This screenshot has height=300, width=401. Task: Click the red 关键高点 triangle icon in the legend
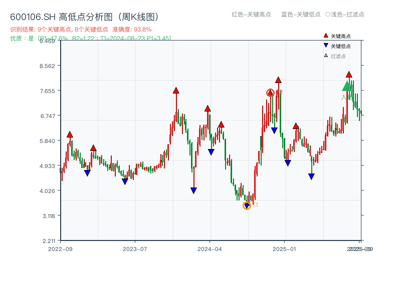[325, 35]
